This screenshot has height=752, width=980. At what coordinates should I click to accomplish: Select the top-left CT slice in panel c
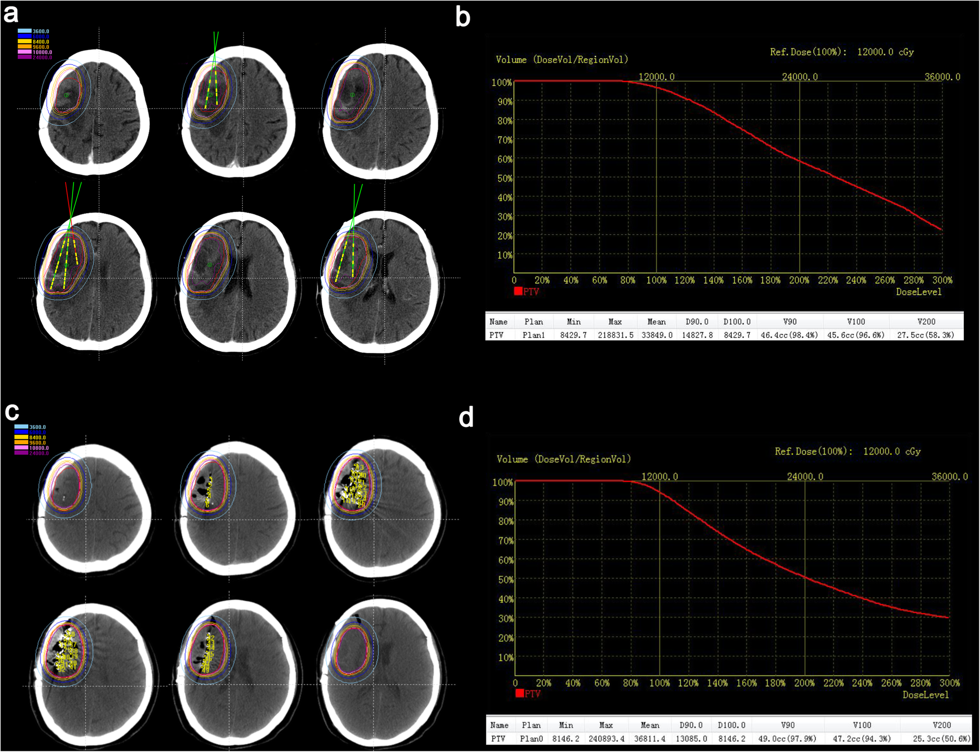pyautogui.click(x=94, y=508)
